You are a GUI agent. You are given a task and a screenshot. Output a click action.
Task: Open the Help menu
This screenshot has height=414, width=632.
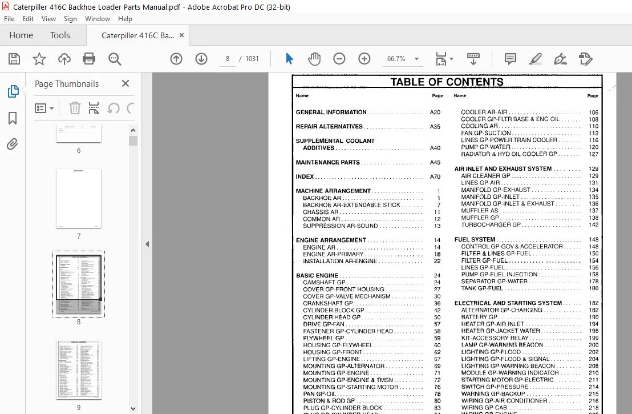[125, 19]
